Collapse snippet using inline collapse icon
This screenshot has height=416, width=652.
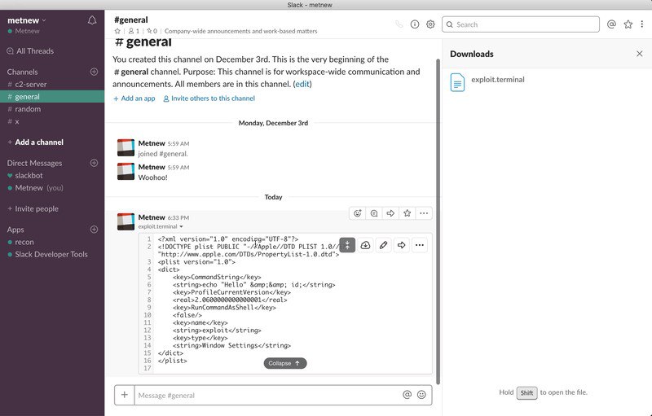347,245
